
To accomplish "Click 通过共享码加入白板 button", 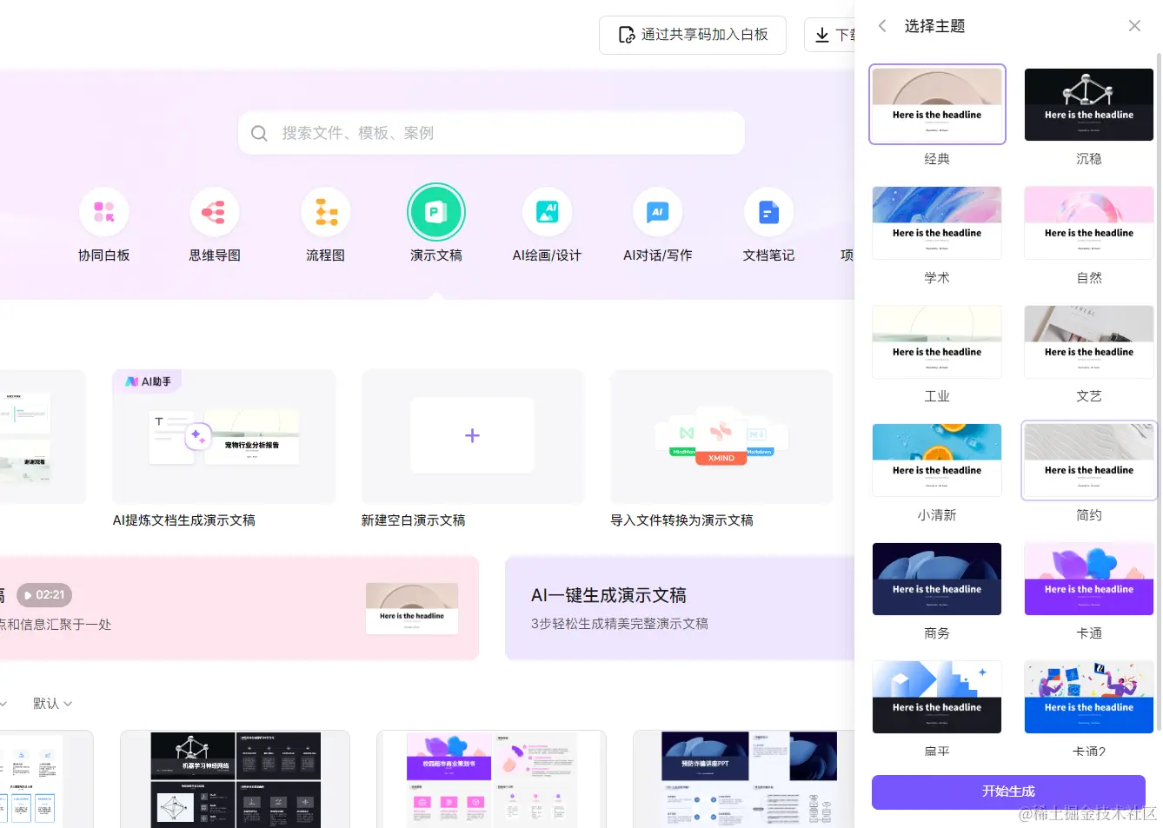I will [x=693, y=35].
